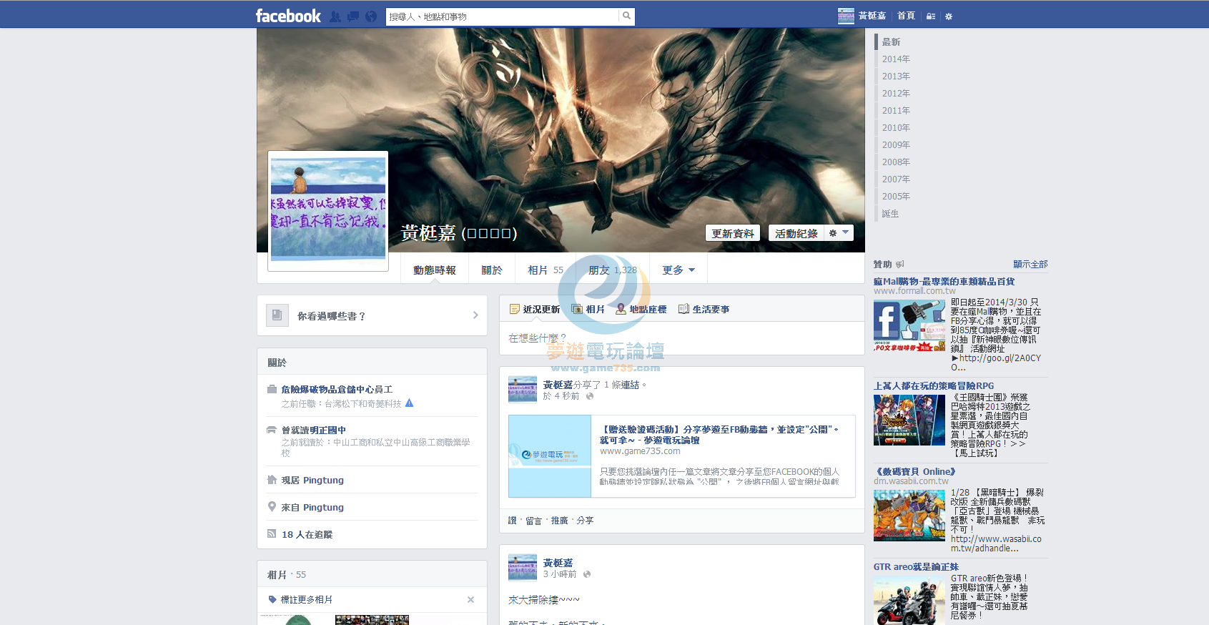The width and height of the screenshot is (1209, 625).
Task: Open the 朋友 1,328 tab
Action: [613, 270]
